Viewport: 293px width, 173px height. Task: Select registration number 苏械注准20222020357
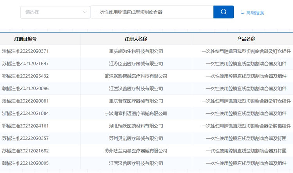[x=25, y=138]
